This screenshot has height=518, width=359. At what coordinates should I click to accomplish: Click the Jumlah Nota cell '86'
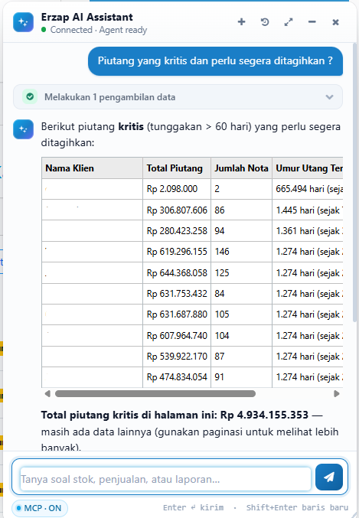click(x=241, y=210)
